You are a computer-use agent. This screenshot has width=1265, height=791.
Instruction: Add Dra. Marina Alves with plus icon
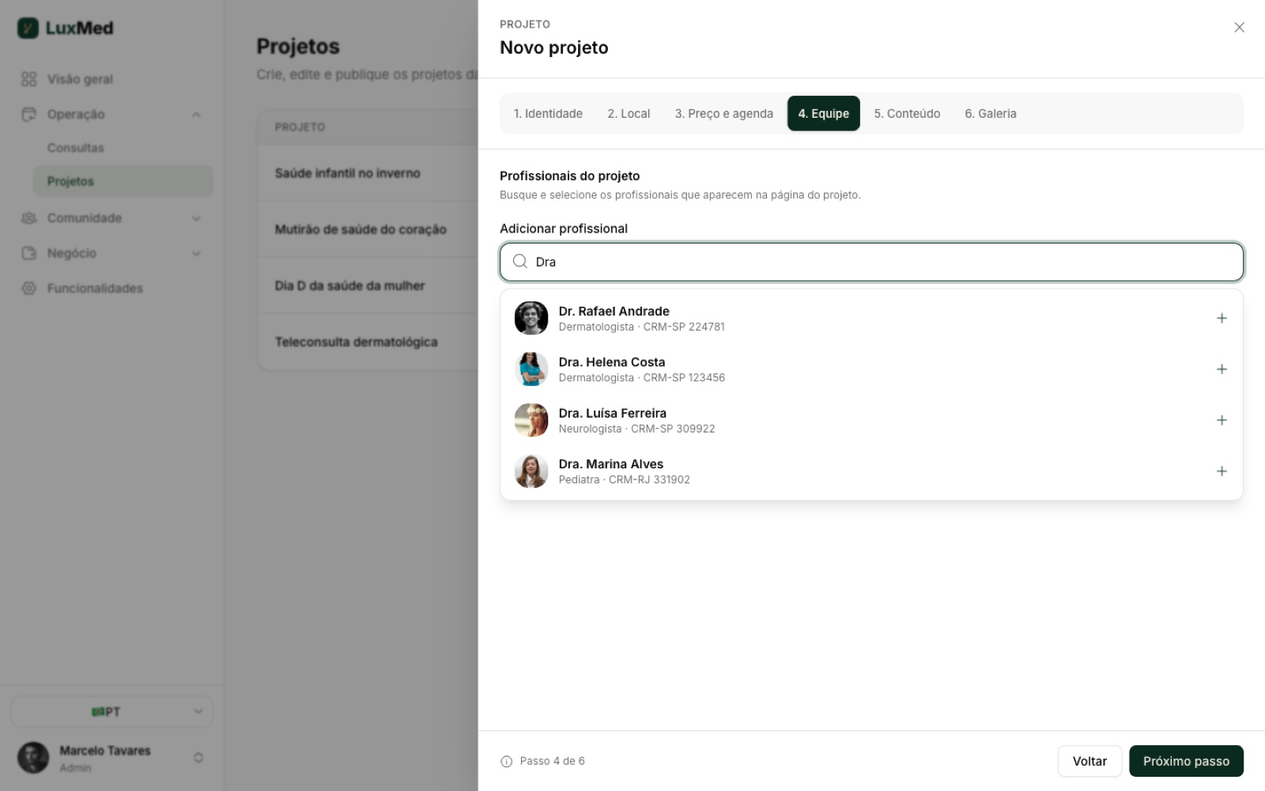[1222, 471]
